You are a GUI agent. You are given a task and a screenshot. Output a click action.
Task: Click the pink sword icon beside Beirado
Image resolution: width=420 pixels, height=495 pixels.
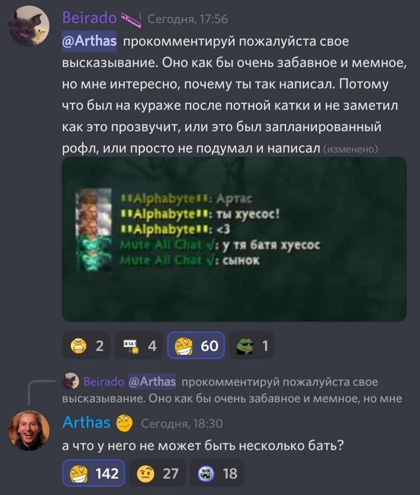click(131, 19)
